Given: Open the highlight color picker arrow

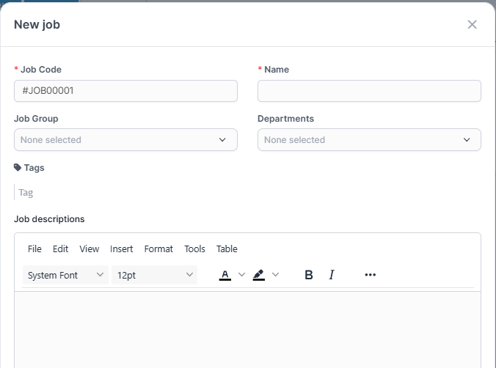Looking at the screenshot, I should pyautogui.click(x=276, y=275).
